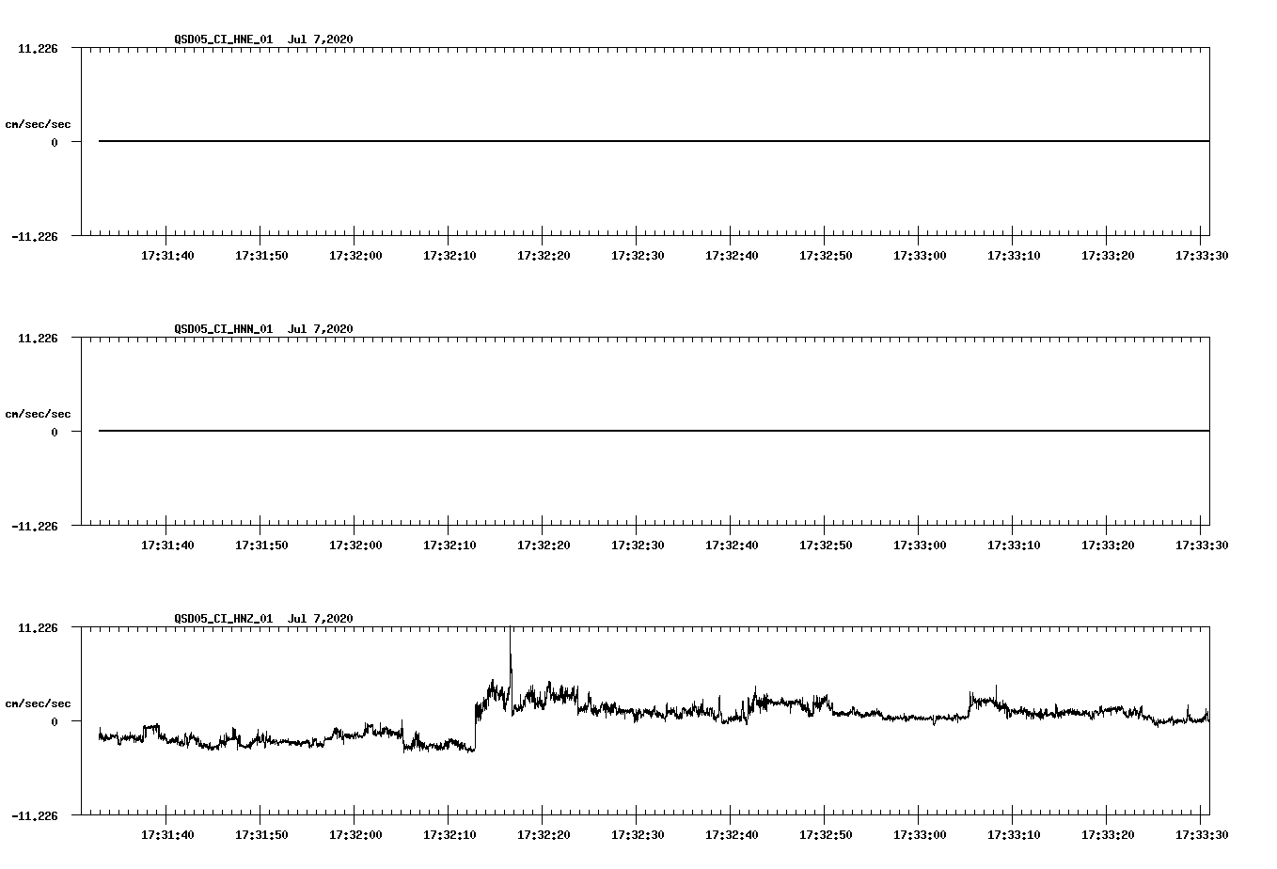Screen dimensions: 1277x869
Task: Click 17:32:40 time label under HNE plot
Action: [732, 255]
